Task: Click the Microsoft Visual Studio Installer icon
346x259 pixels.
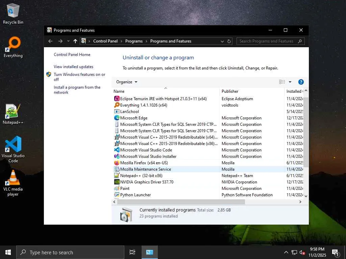Action: pos(117,156)
